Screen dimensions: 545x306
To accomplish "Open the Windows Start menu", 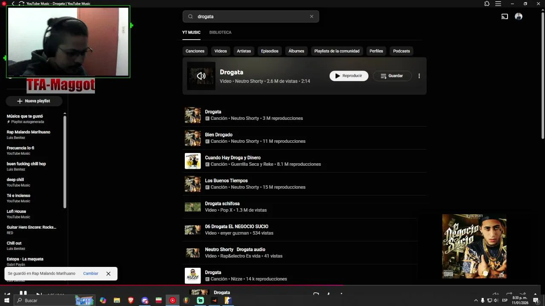I will (x=6, y=300).
